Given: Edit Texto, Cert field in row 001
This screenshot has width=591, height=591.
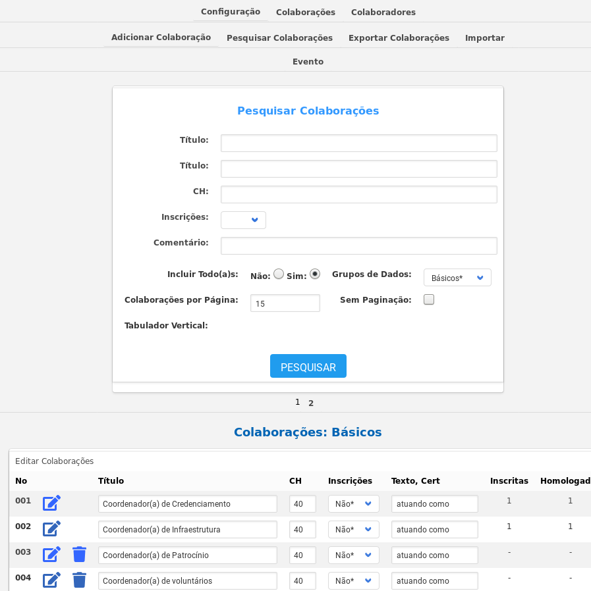Looking at the screenshot, I should click(435, 504).
